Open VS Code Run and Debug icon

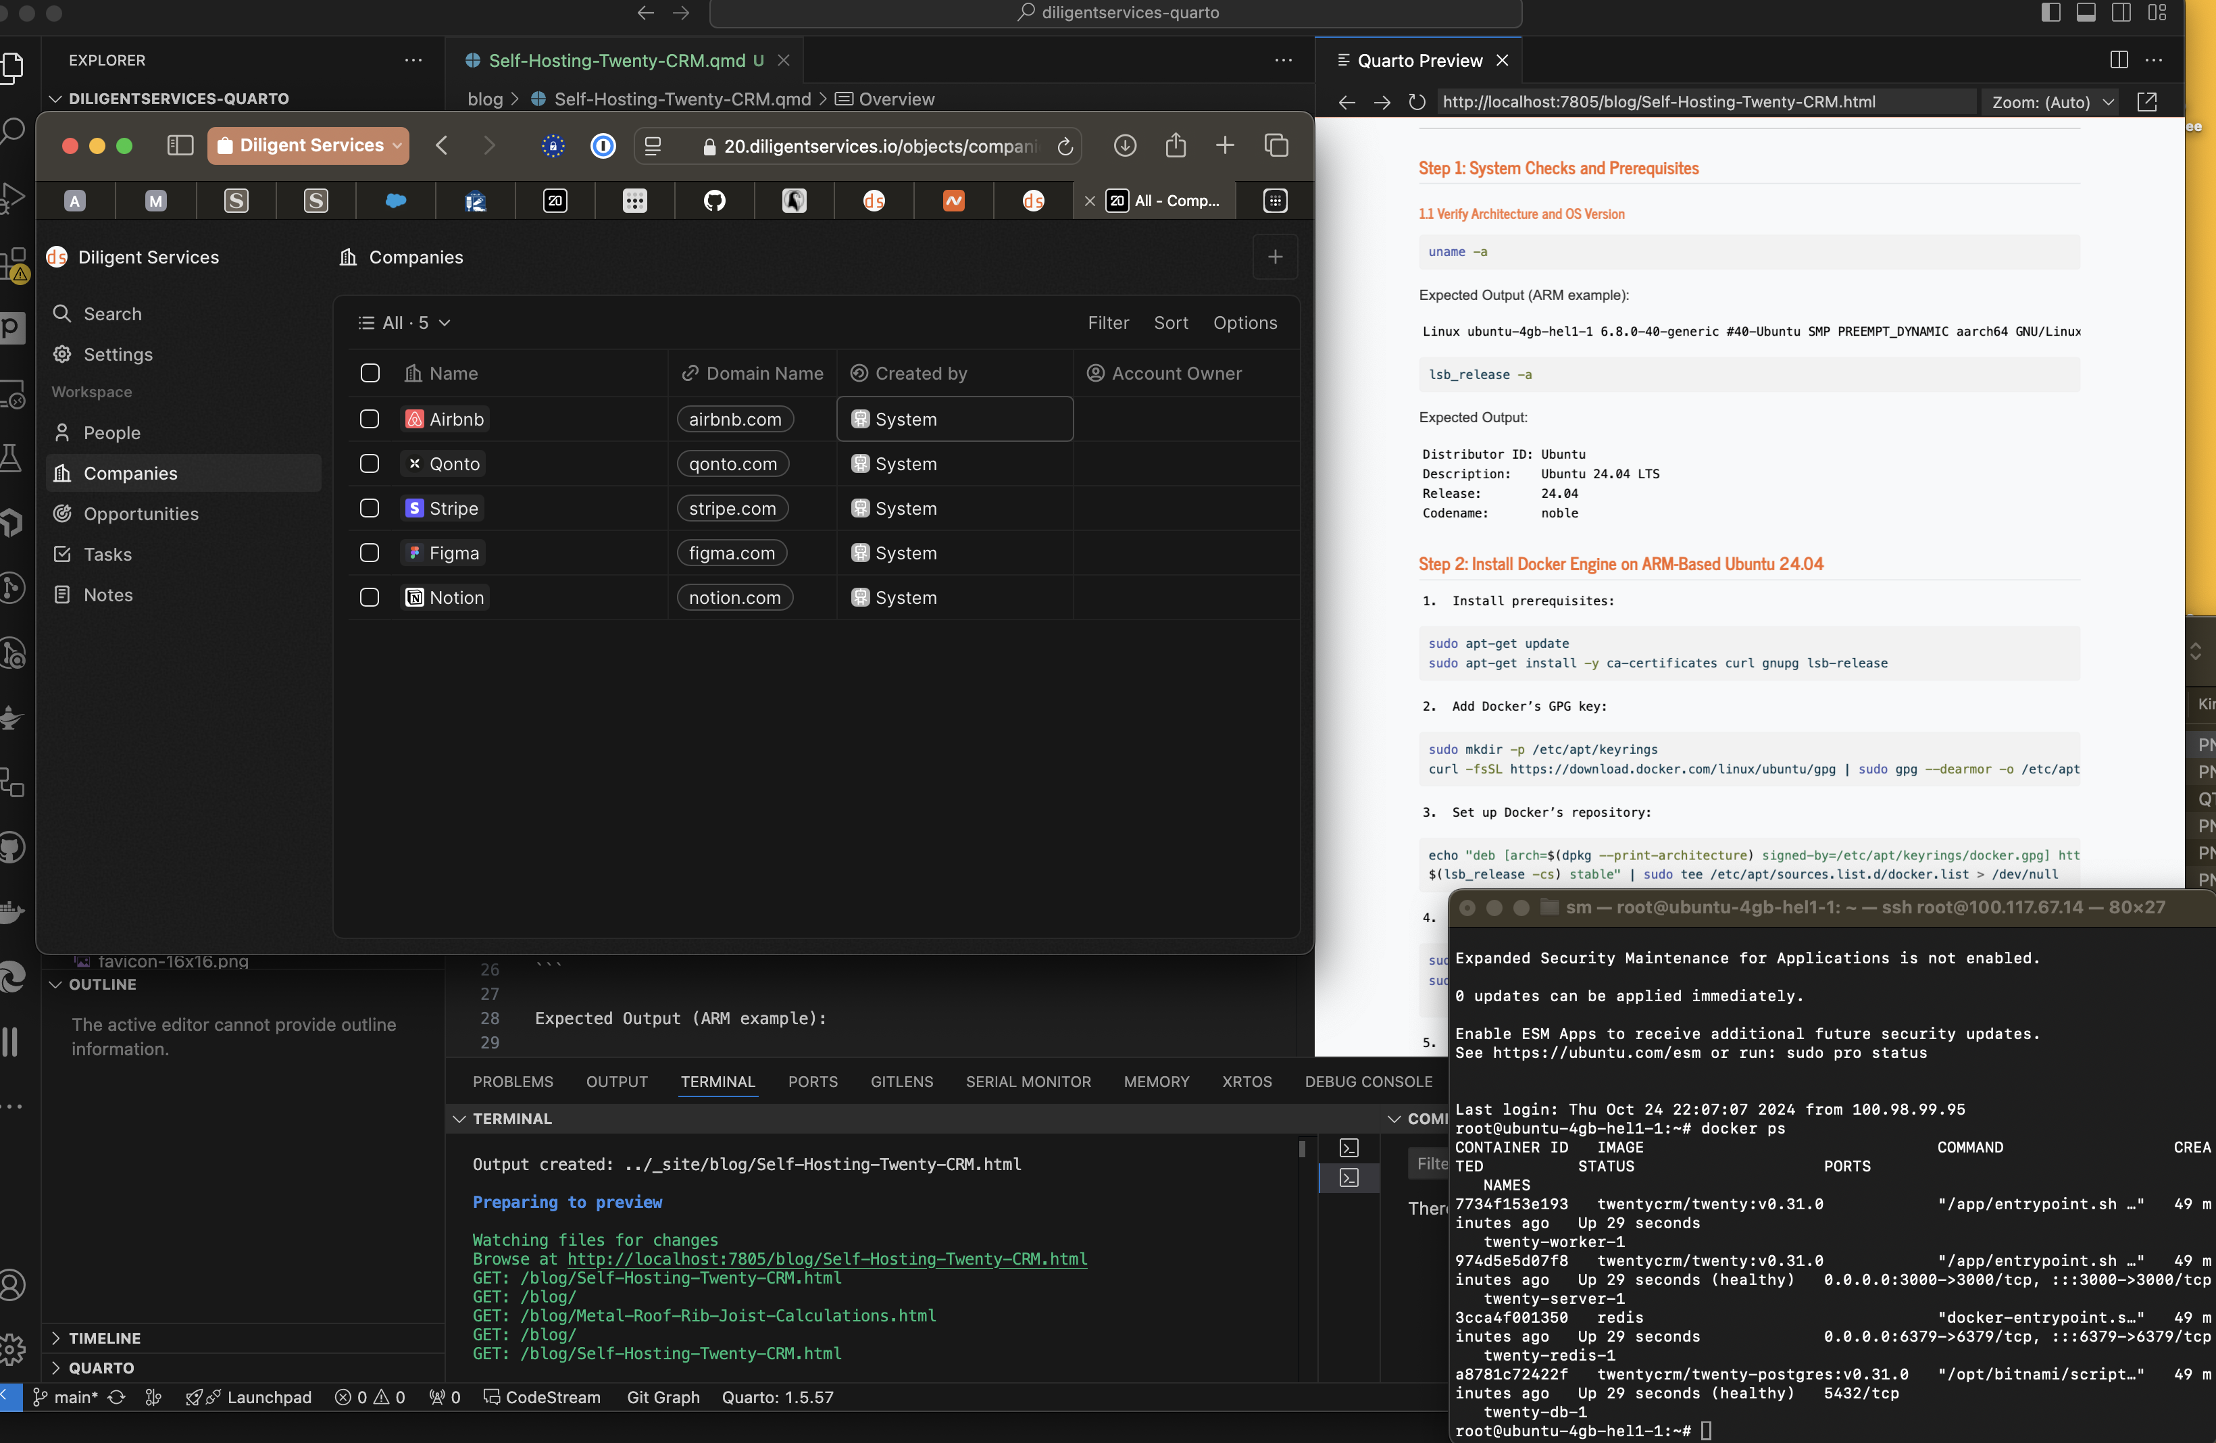coord(12,197)
